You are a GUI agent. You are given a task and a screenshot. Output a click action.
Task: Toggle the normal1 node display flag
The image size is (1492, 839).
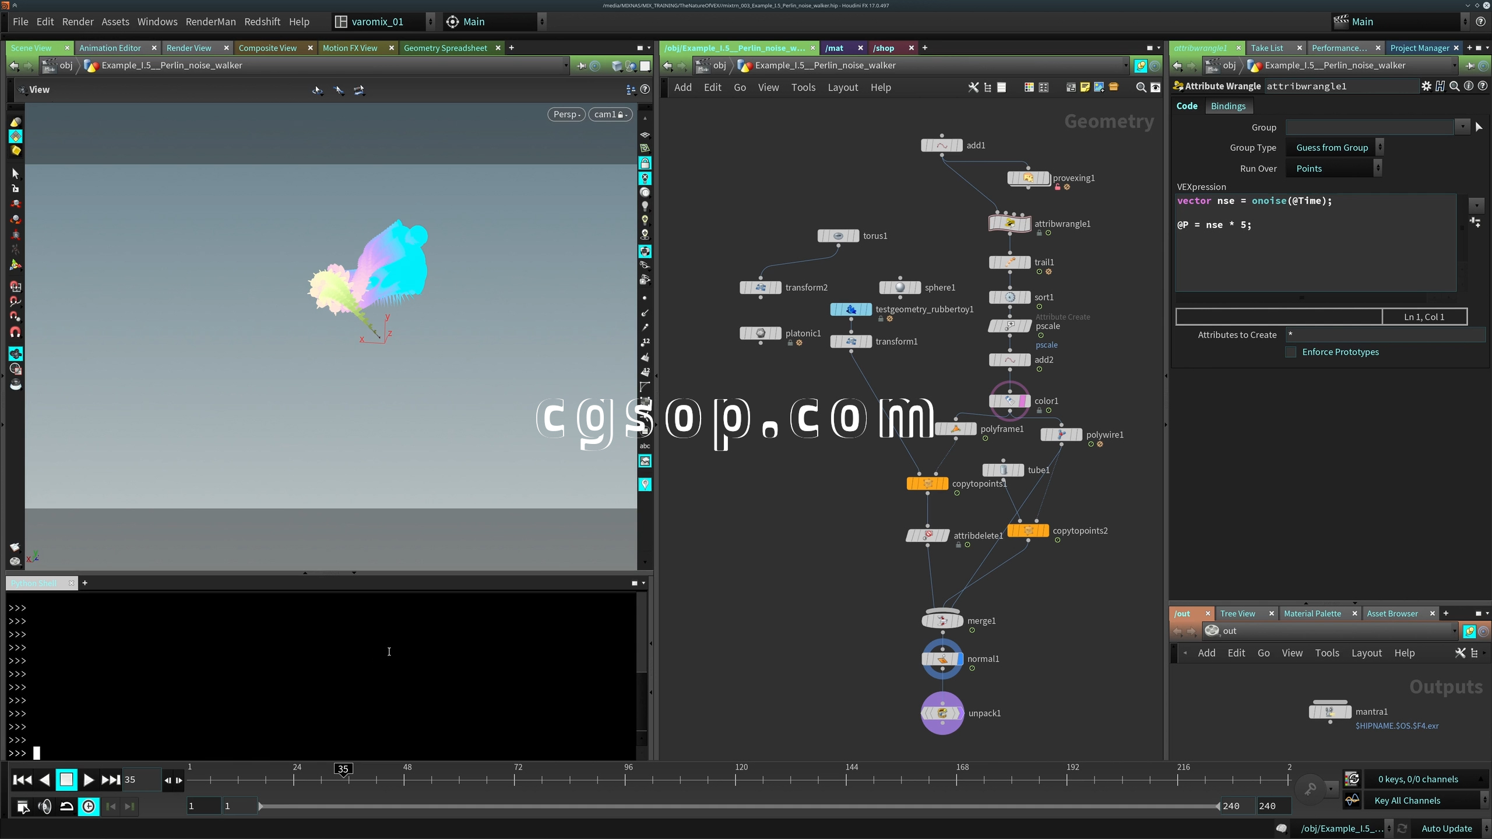[x=960, y=659]
